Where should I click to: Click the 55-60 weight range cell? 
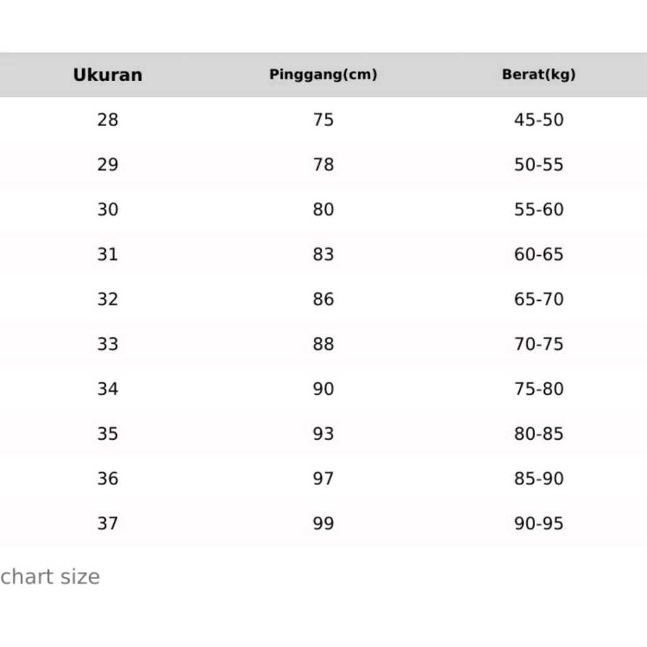click(538, 209)
